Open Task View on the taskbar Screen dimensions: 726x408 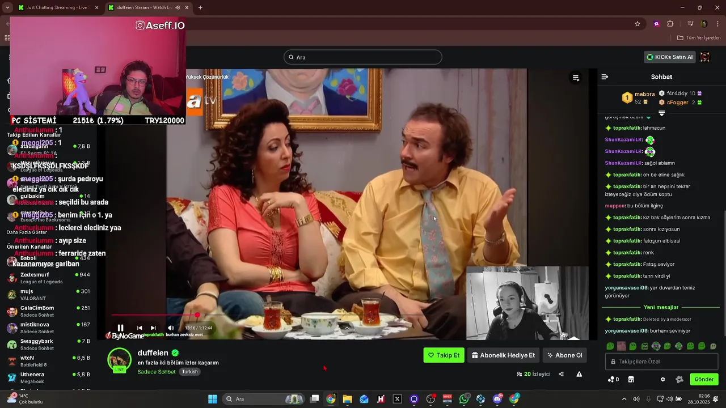(315, 399)
